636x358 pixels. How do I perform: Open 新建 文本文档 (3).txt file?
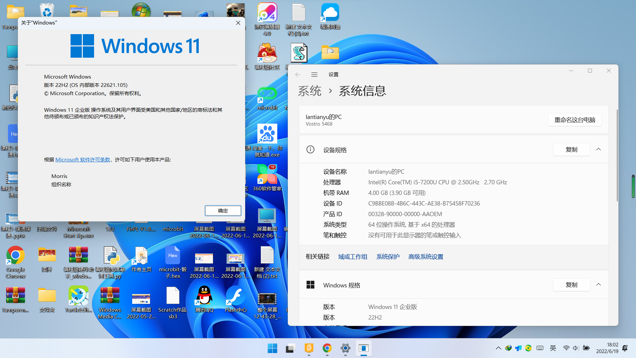click(x=298, y=19)
